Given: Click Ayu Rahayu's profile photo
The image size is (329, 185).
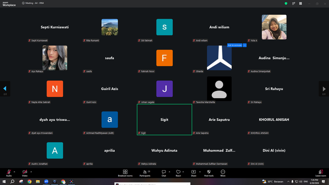Looking at the screenshot, I should pyautogui.click(x=55, y=58).
